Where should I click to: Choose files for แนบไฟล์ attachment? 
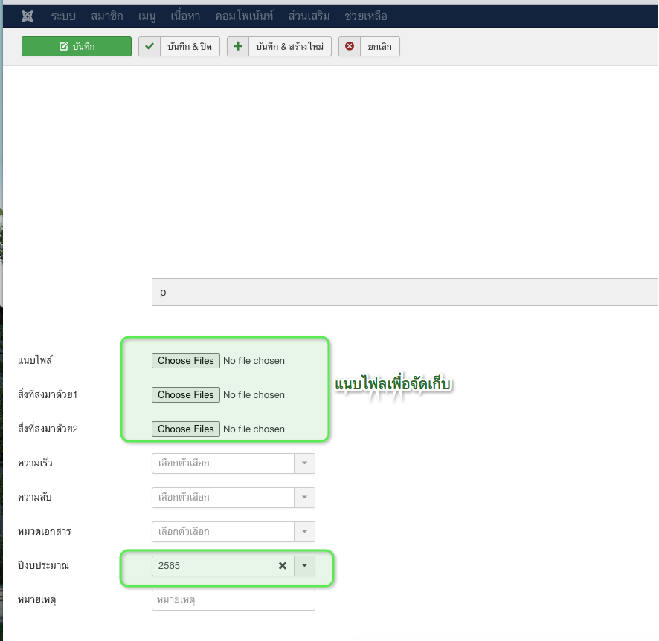(x=186, y=360)
